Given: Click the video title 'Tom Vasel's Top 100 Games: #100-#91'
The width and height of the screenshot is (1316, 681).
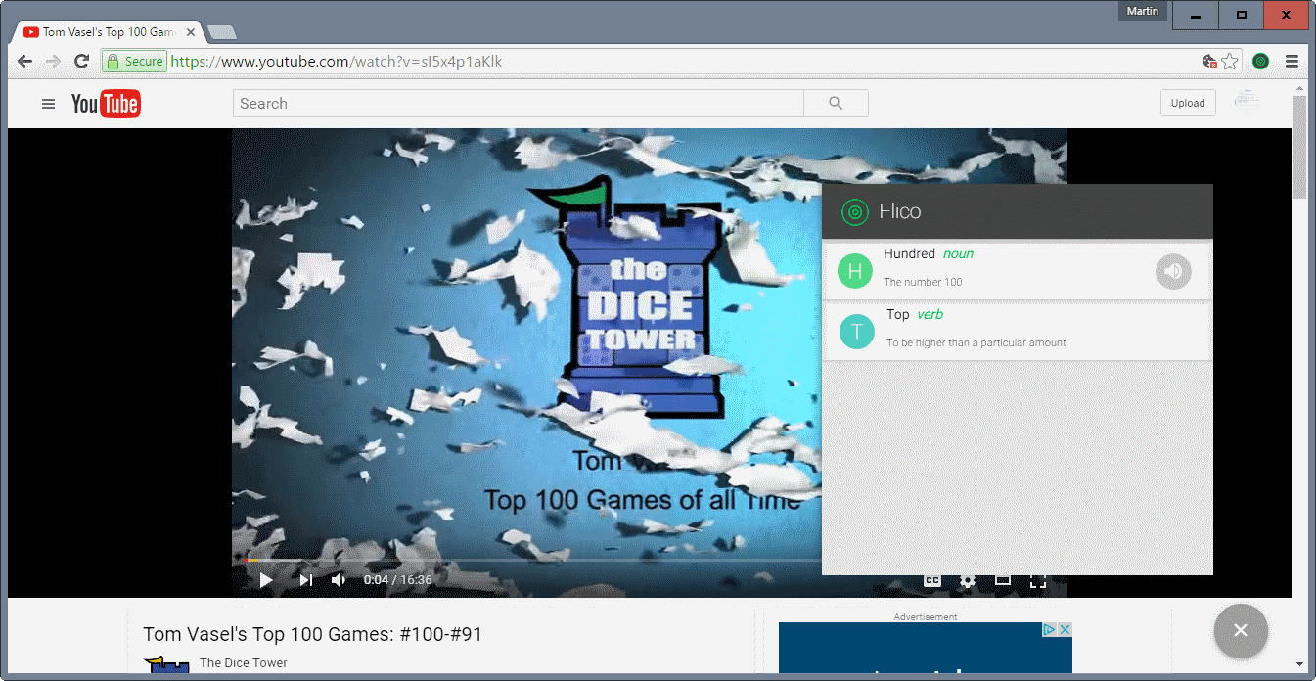Looking at the screenshot, I should [x=313, y=634].
